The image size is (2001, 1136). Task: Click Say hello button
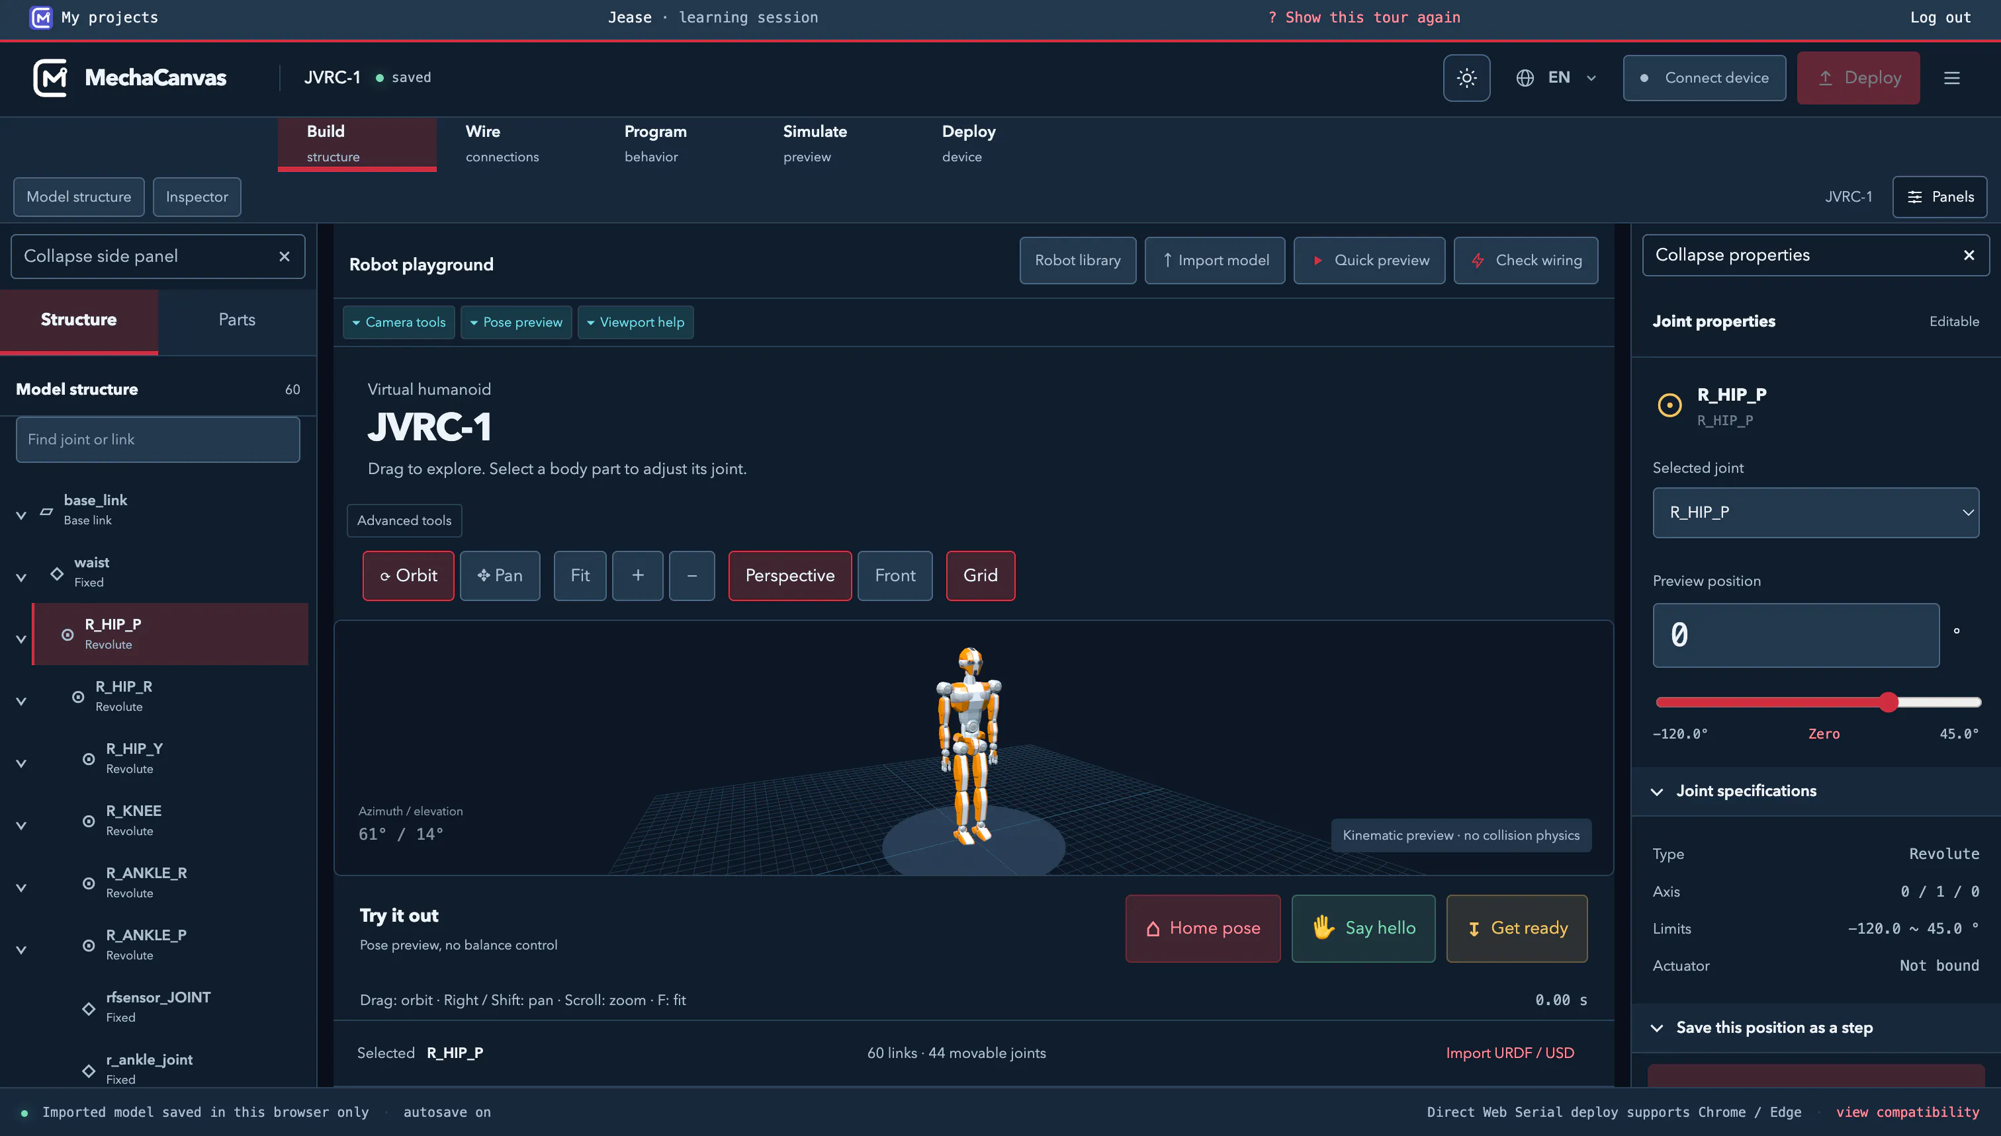tap(1363, 928)
